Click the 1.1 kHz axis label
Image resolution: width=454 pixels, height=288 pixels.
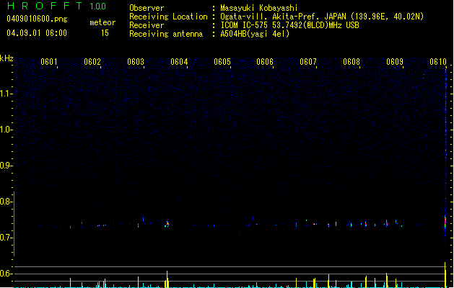[6, 94]
